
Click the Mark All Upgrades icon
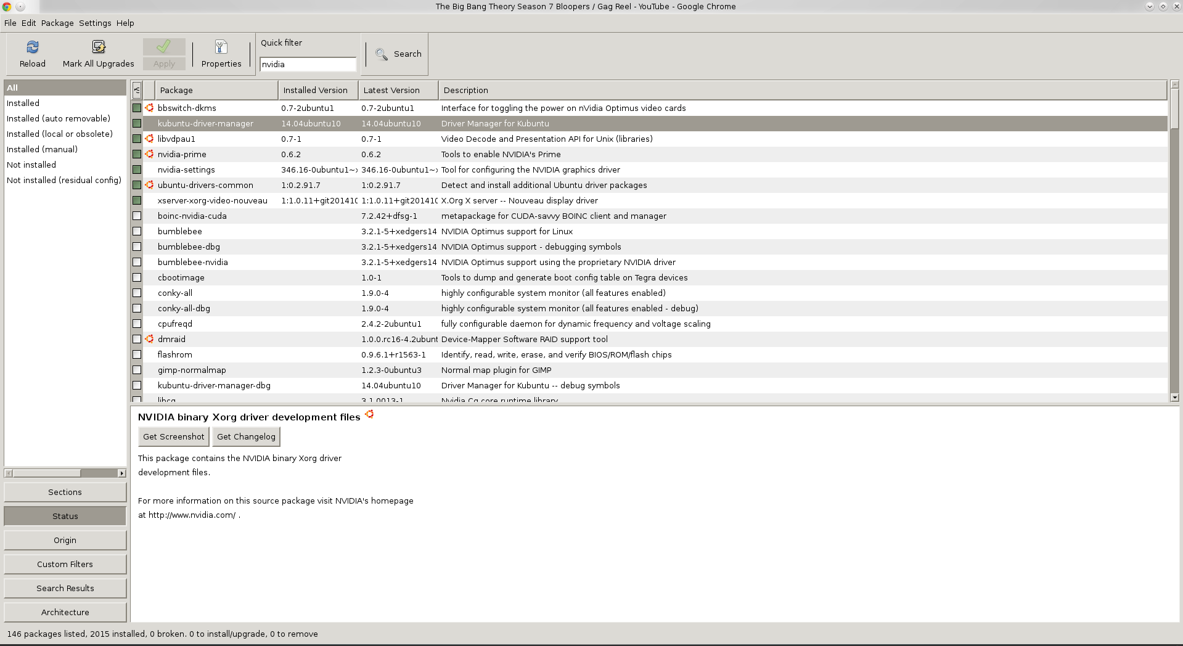99,47
